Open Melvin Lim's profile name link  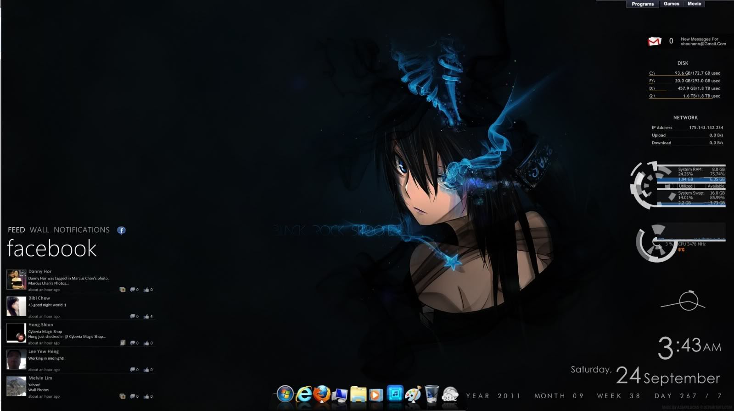click(x=40, y=378)
